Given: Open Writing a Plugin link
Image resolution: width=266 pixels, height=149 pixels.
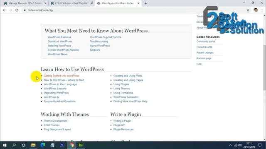Looking at the screenshot, I should pyautogui.click(x=122, y=121).
